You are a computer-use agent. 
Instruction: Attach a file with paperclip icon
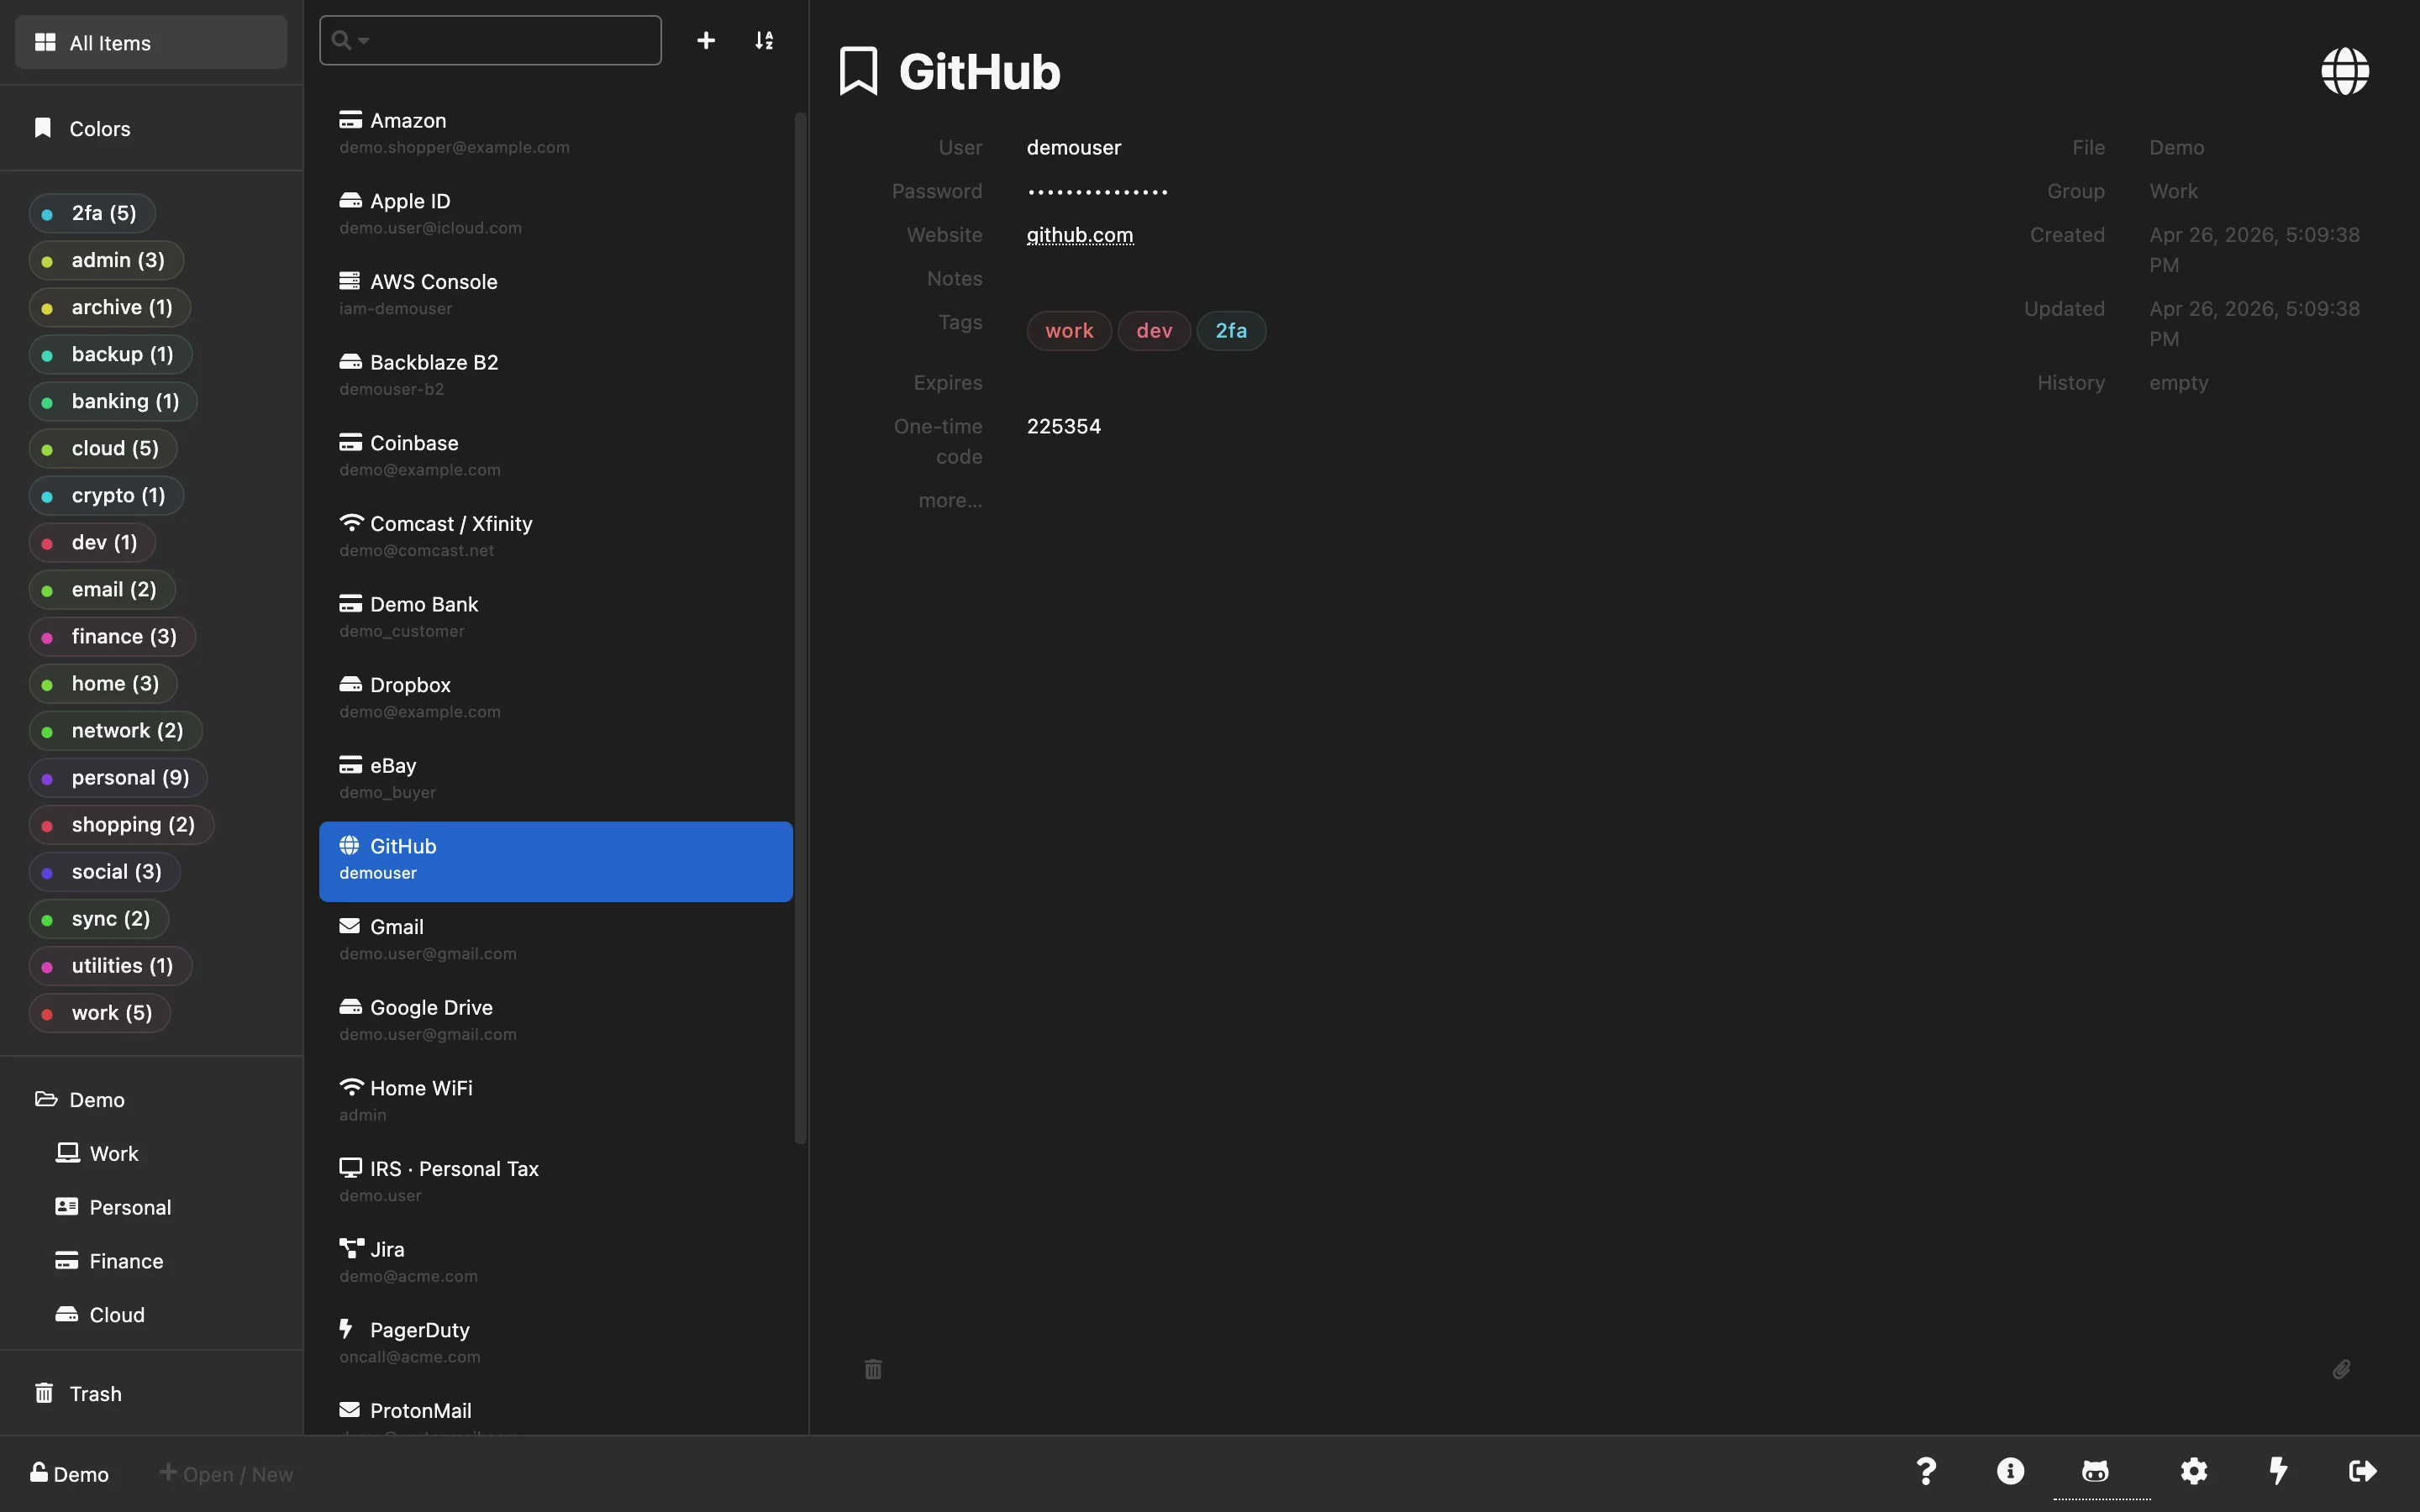[x=2341, y=1369]
